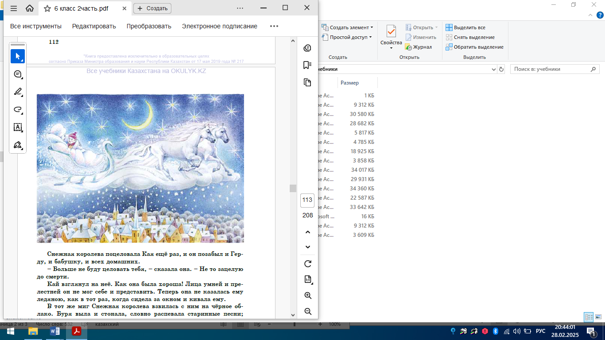This screenshot has width=605, height=340.
Task: Click Снять выделение in Explorer
Action: [470, 37]
